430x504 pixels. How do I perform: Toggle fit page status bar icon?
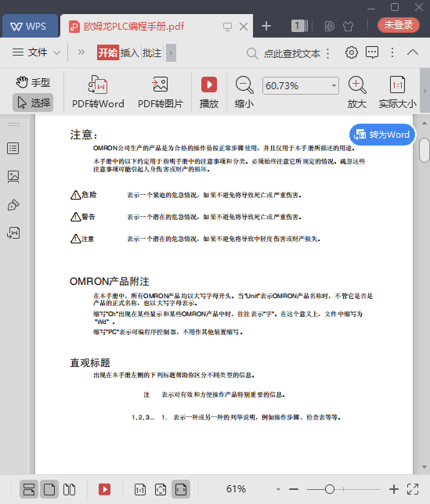[x=161, y=490]
